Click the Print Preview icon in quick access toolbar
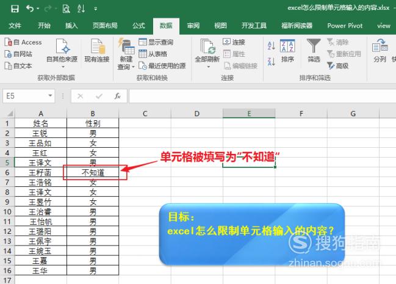Image resolution: width=396 pixels, height=284 pixels. tap(66, 9)
